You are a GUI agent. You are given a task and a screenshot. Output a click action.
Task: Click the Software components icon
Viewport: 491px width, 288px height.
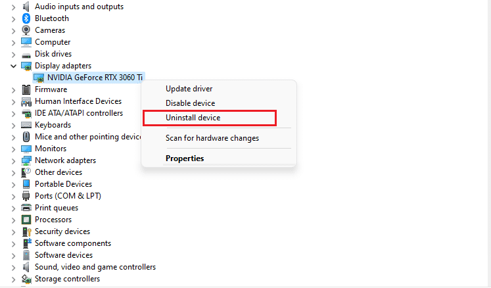click(27, 243)
